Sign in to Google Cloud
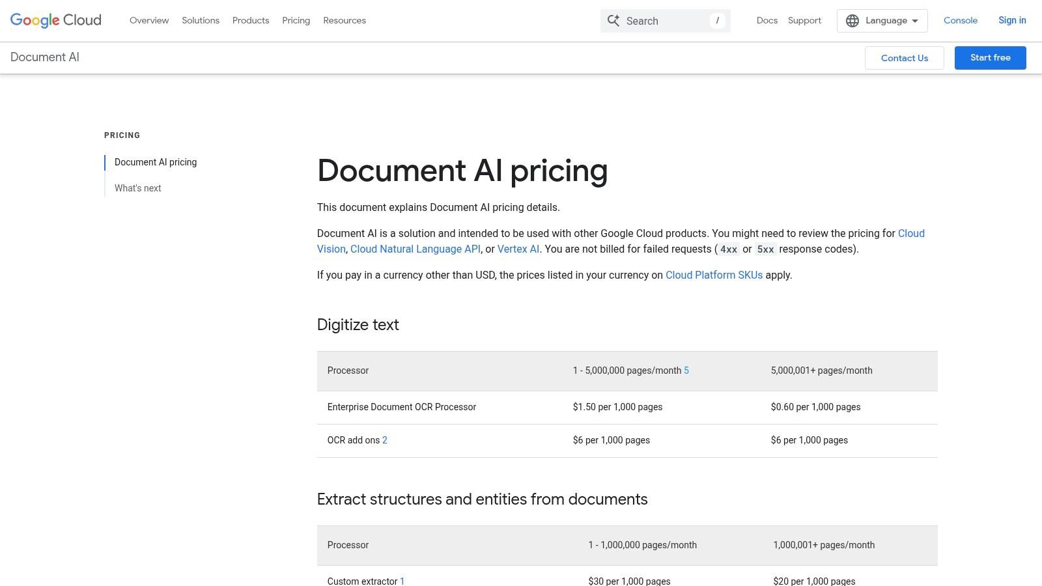 1011,20
